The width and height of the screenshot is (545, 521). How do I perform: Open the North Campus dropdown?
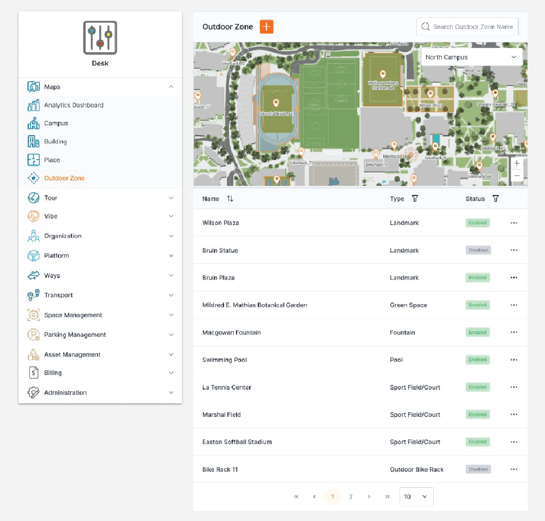click(471, 57)
